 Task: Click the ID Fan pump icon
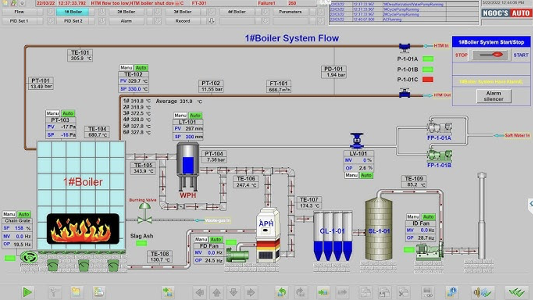pos(429,251)
